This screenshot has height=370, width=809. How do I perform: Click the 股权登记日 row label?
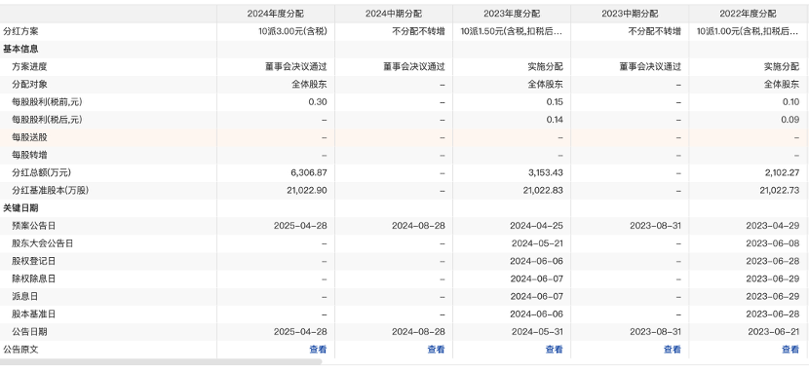point(34,261)
